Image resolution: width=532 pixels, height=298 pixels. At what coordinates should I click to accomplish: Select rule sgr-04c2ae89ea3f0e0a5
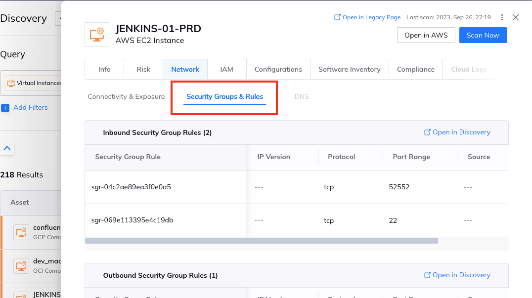[131, 187]
